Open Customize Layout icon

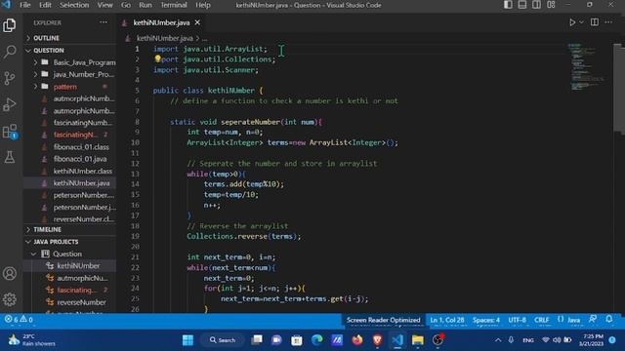click(x=551, y=5)
